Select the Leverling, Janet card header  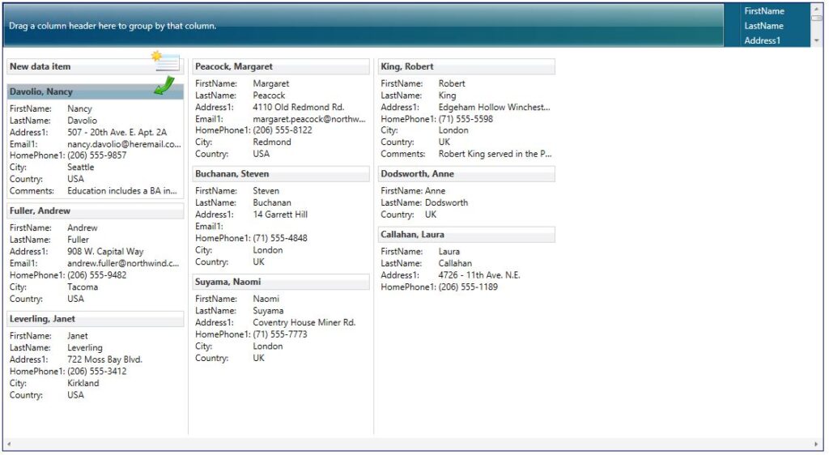pyautogui.click(x=96, y=319)
